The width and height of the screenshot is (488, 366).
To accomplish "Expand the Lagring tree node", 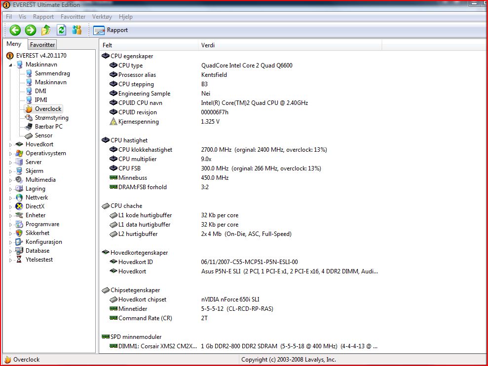I will coord(10,189).
